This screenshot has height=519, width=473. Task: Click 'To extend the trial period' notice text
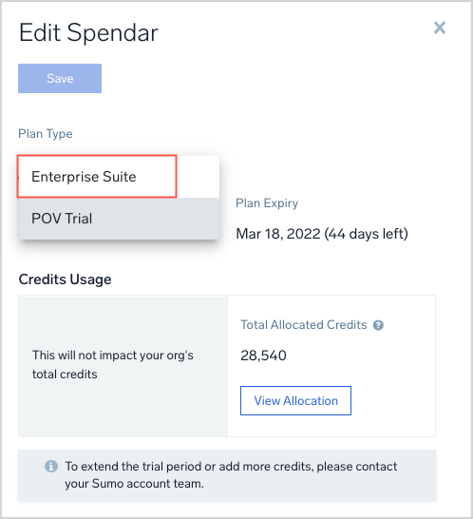tap(231, 467)
